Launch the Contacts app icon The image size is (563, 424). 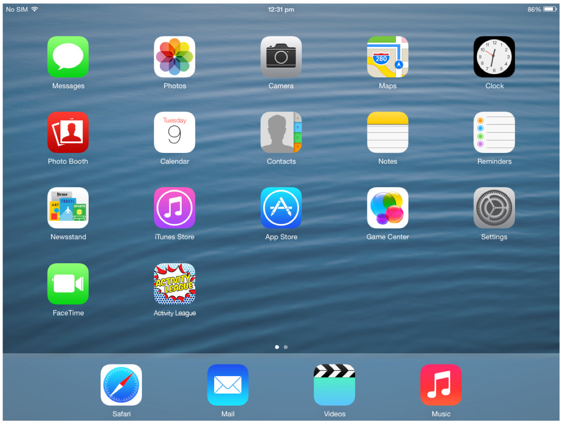(281, 132)
